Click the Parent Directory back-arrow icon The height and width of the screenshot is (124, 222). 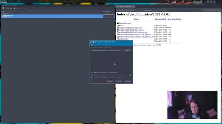118,23
